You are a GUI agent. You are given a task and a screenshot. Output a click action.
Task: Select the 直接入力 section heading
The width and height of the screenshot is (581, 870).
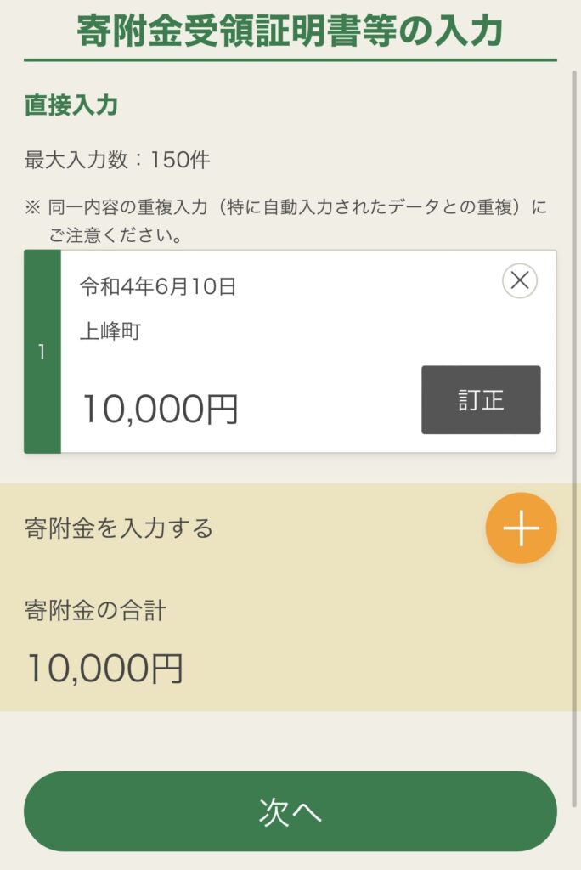71,106
